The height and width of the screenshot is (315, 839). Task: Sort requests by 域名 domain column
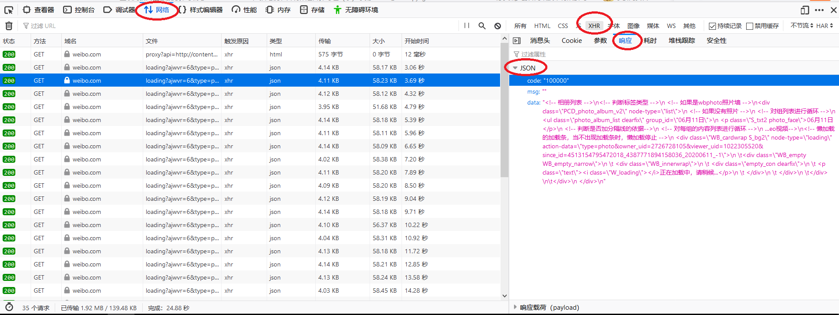pos(102,41)
